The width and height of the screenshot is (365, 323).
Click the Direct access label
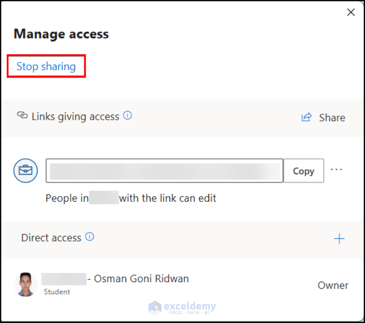point(51,238)
